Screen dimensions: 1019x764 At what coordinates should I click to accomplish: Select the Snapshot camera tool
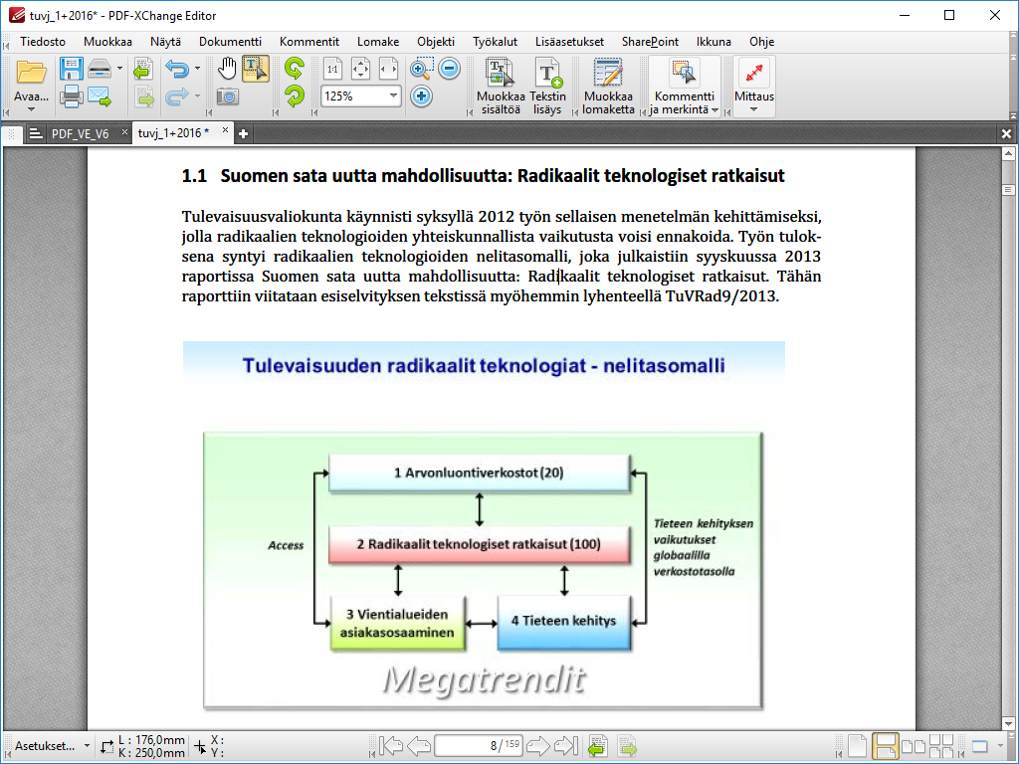227,96
